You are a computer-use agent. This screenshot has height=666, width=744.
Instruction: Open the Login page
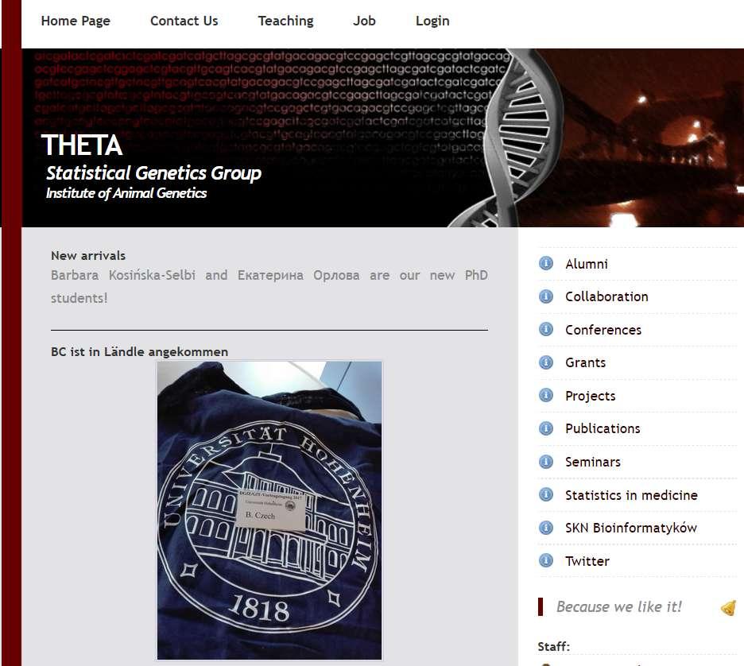[432, 21]
